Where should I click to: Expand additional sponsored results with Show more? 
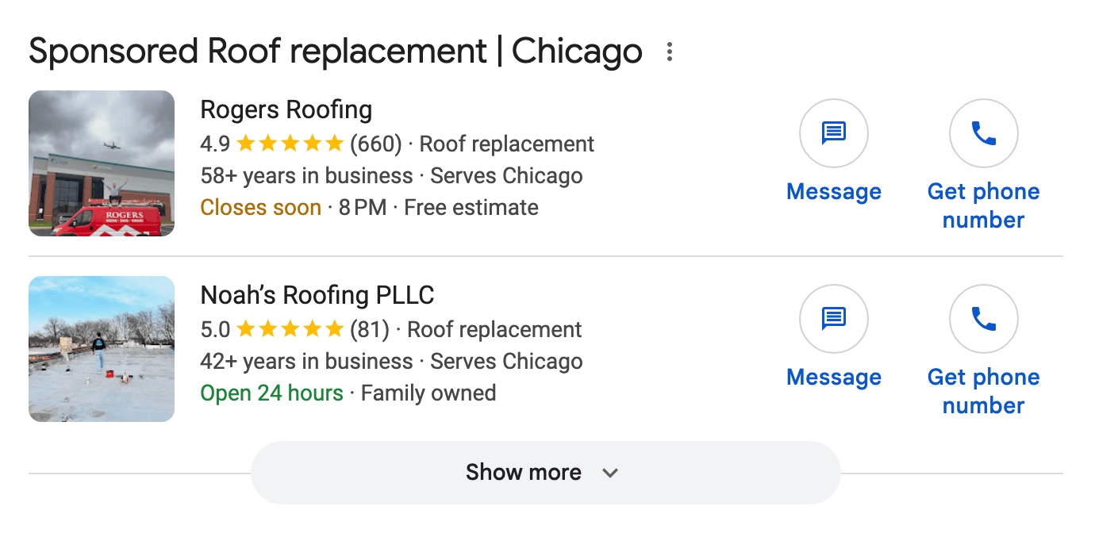pos(524,472)
